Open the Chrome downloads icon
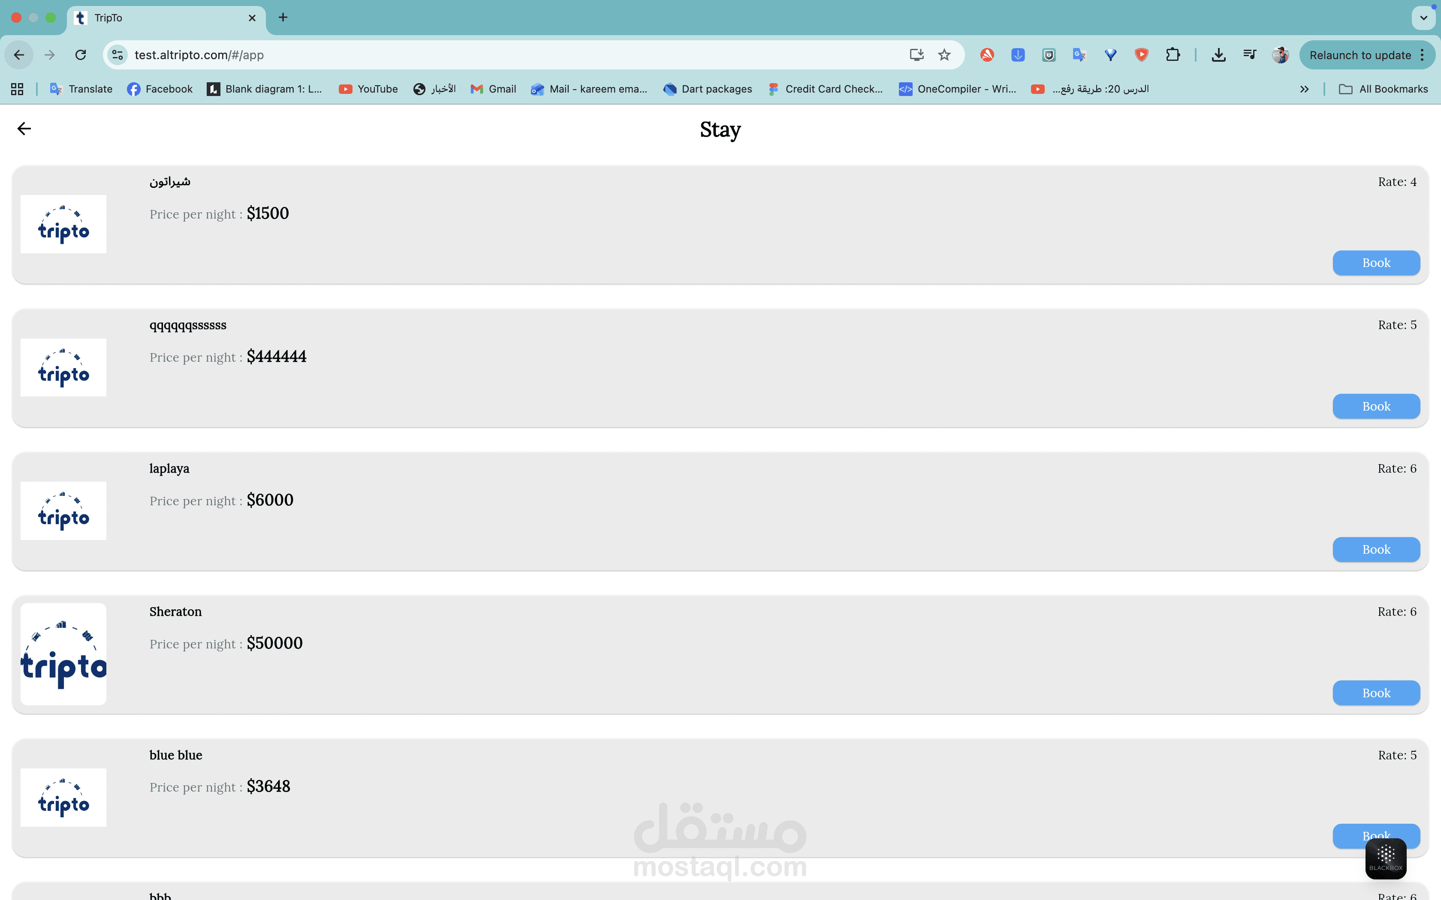 (x=1218, y=55)
